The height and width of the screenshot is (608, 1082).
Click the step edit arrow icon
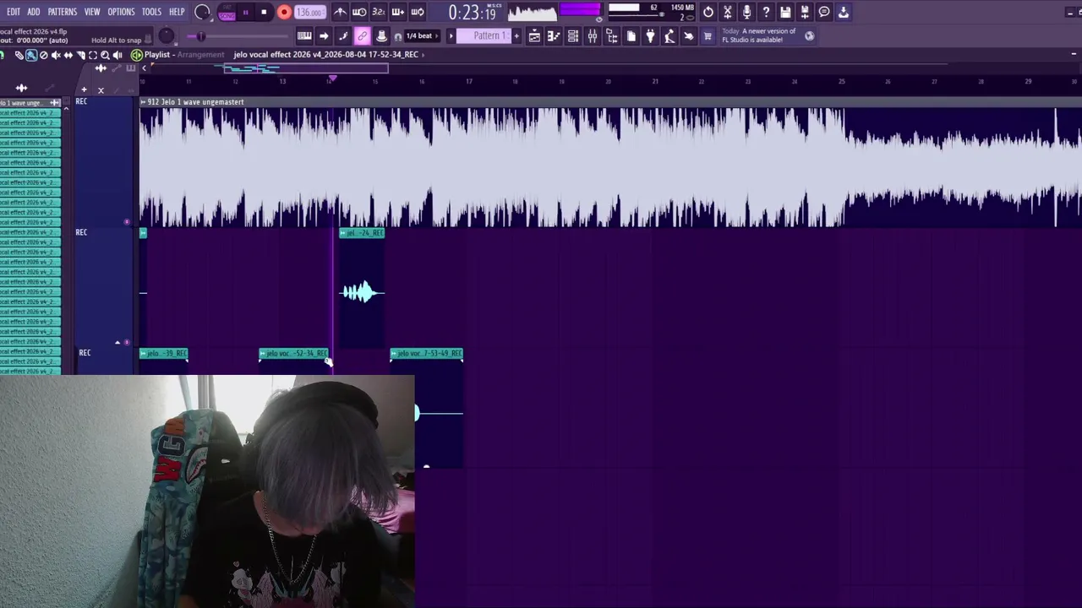click(x=324, y=36)
